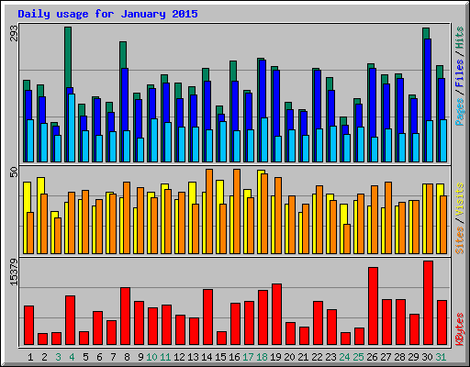Click day label '26' on the x-axis
This screenshot has height=367, width=470.
(372, 357)
